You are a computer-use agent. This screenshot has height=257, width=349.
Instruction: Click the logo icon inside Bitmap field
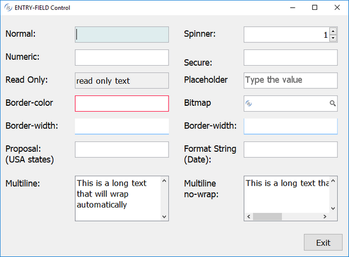click(x=248, y=103)
